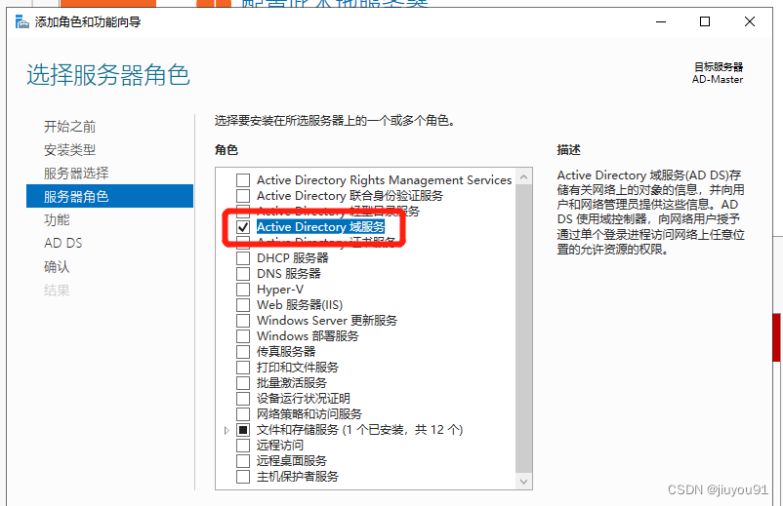Click the roles list scroll up arrow
This screenshot has height=506, width=783.
(x=523, y=176)
